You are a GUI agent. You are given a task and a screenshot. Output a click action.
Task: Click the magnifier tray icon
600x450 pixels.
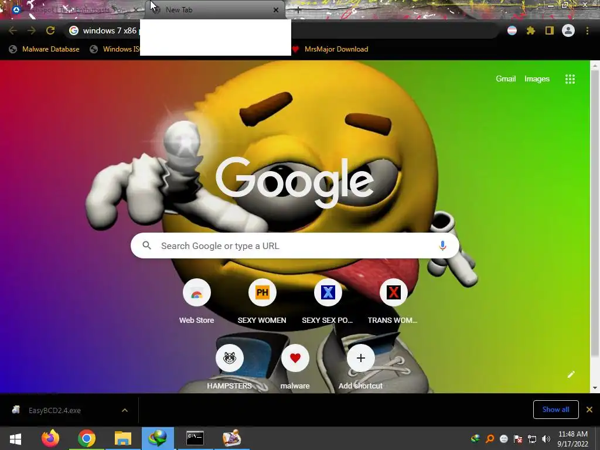pyautogui.click(x=490, y=439)
